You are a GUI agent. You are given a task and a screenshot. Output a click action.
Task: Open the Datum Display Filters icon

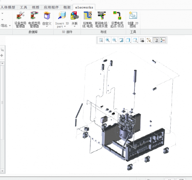coord(149,40)
